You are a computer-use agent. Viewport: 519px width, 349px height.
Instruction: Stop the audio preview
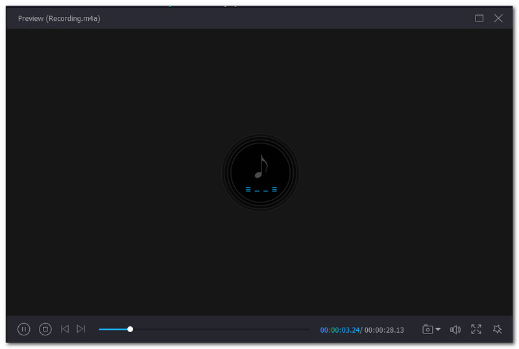45,329
